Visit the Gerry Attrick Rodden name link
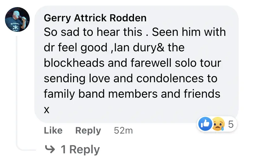255x162 pixels. 95,18
